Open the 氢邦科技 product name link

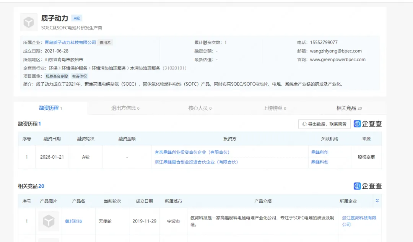point(74,221)
